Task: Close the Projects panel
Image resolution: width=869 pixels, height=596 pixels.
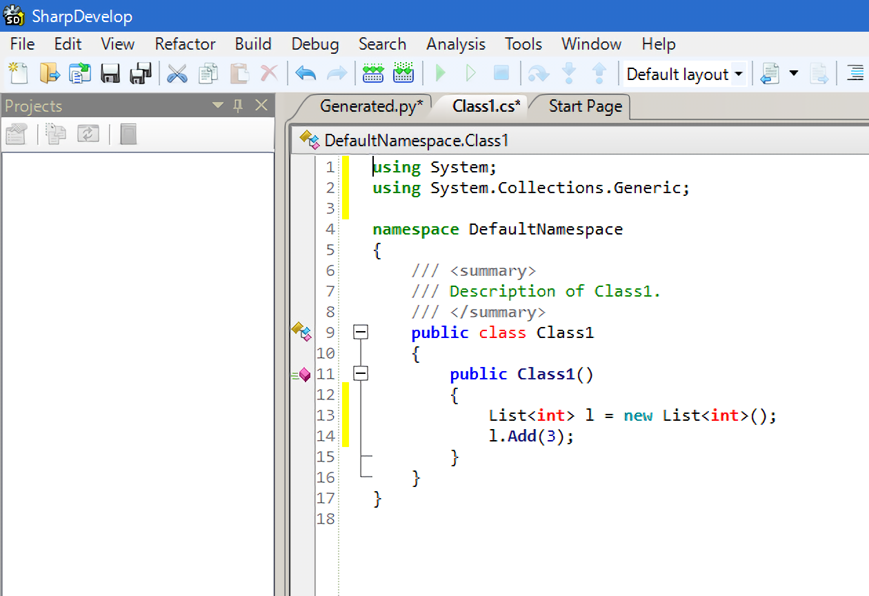Action: click(261, 106)
